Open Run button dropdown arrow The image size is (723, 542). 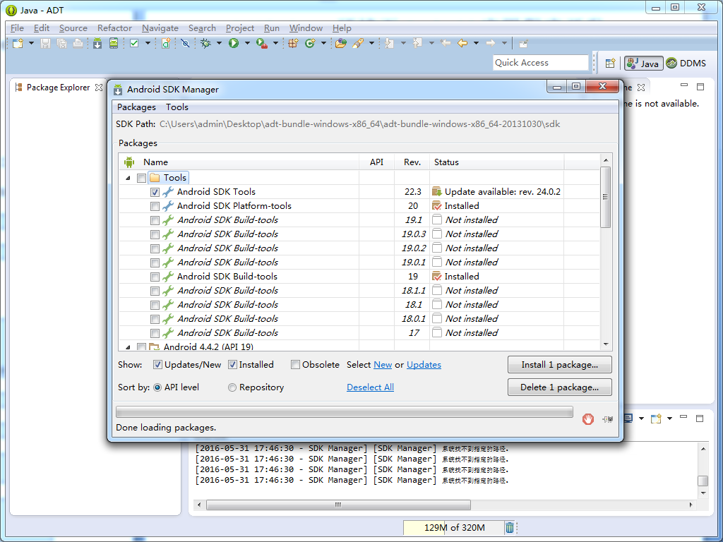247,43
